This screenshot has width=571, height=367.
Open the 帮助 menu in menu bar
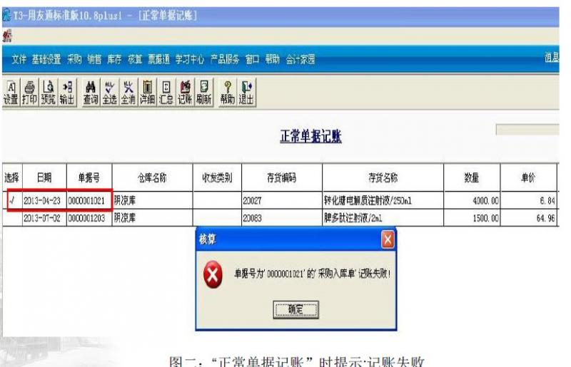[273, 59]
